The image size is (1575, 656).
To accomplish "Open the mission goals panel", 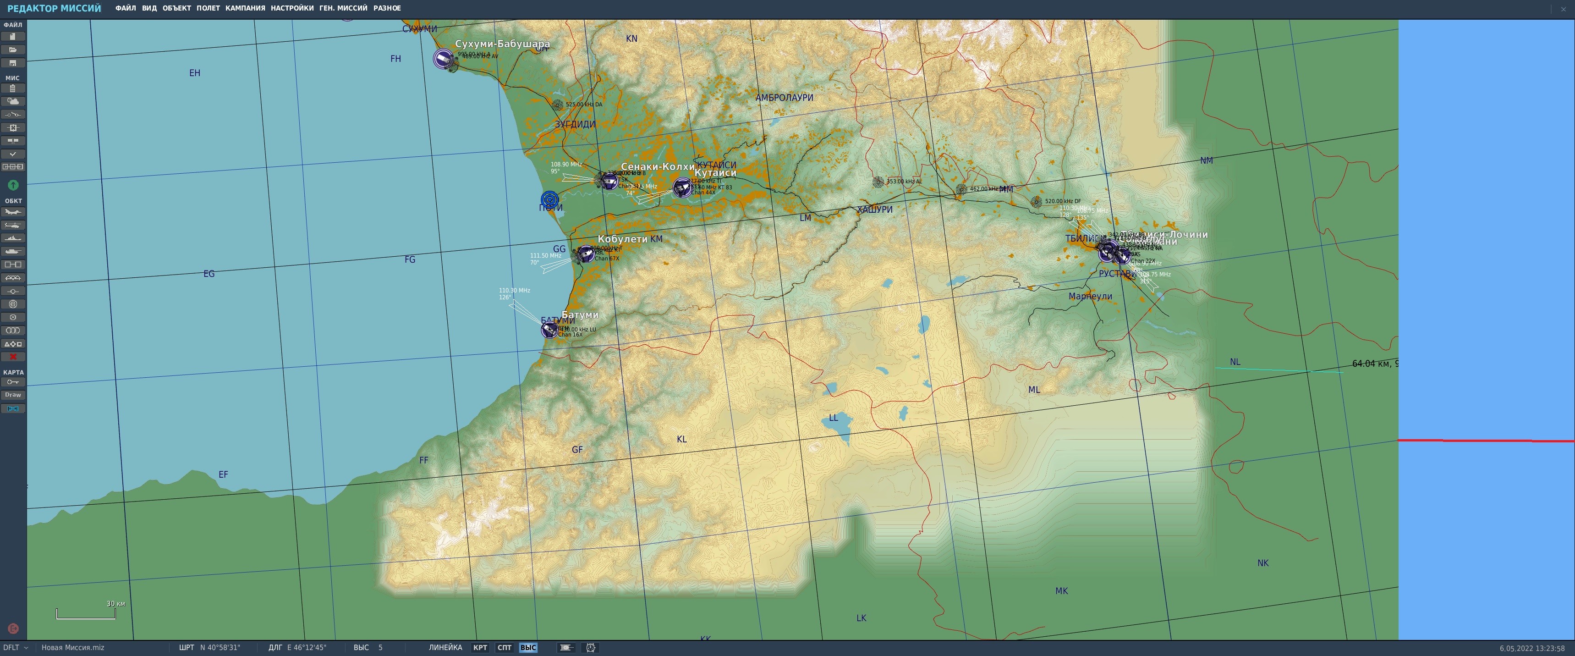I will (x=13, y=128).
